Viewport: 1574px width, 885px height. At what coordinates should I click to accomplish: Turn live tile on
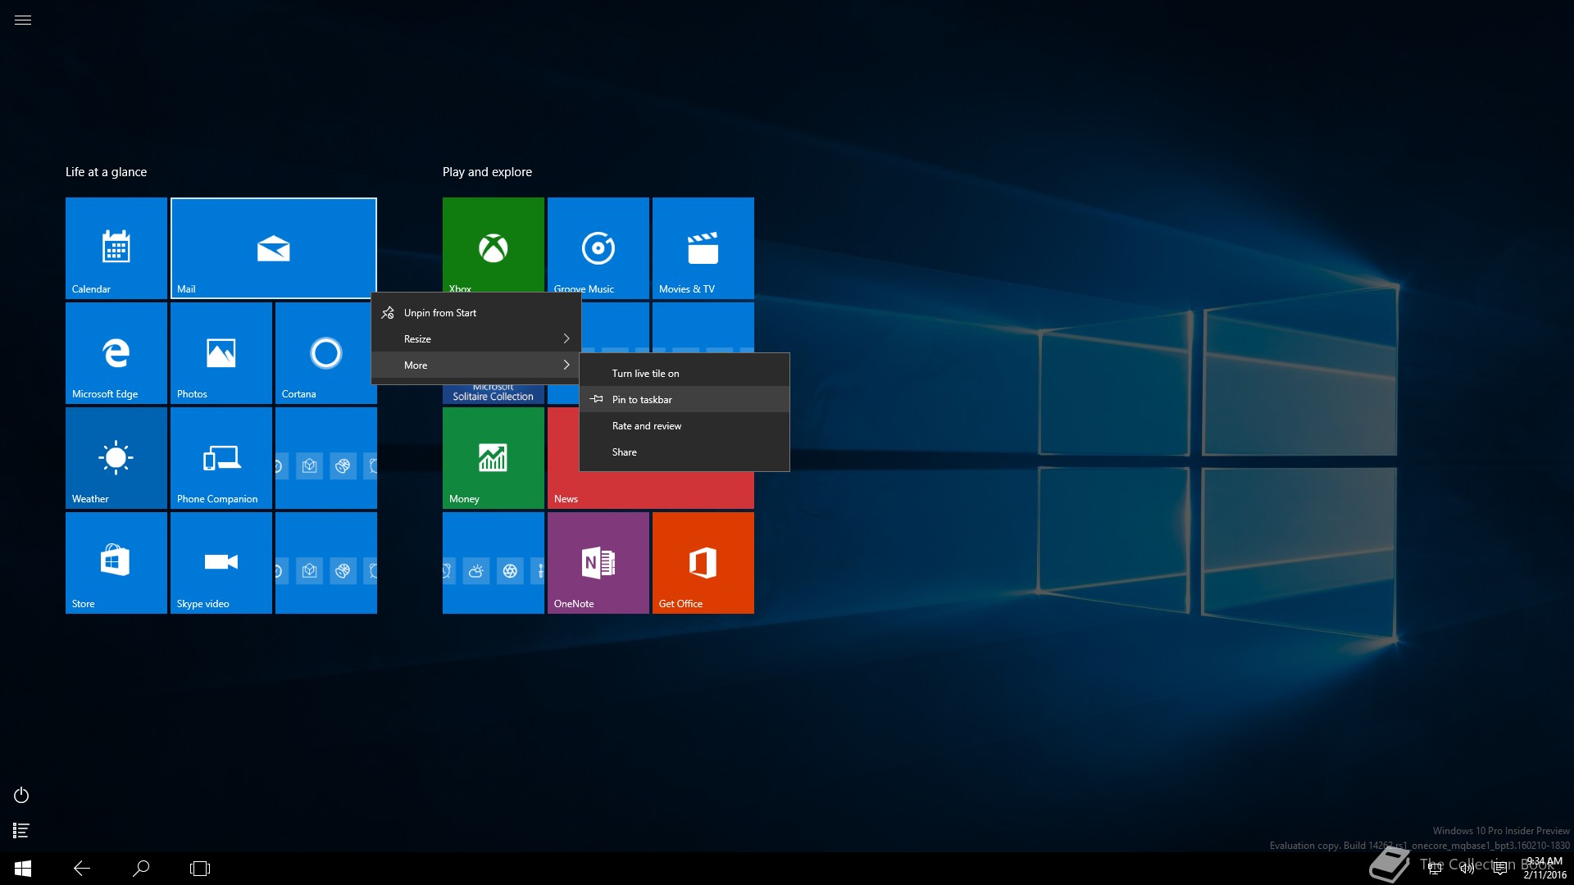pyautogui.click(x=685, y=374)
